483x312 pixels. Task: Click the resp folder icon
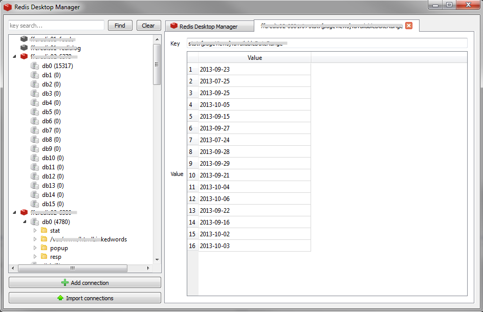(x=44, y=257)
